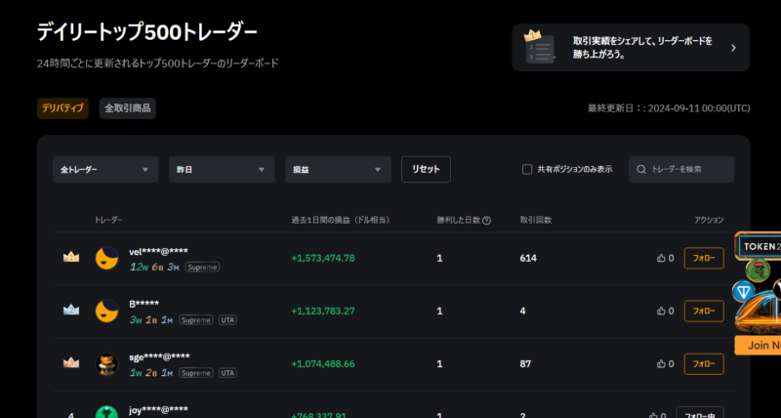
Task: Focus the トレーダーを検索 search field
Action: [x=681, y=169]
